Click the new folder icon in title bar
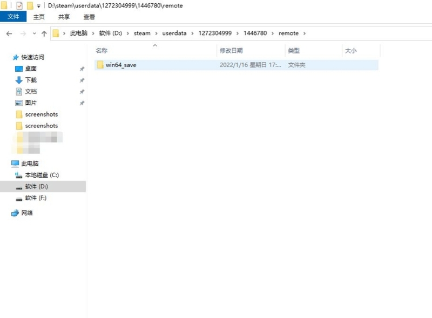 pos(30,5)
